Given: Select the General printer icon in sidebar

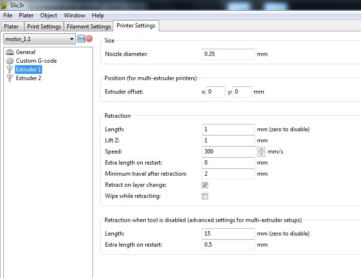Looking at the screenshot, I should tap(10, 52).
